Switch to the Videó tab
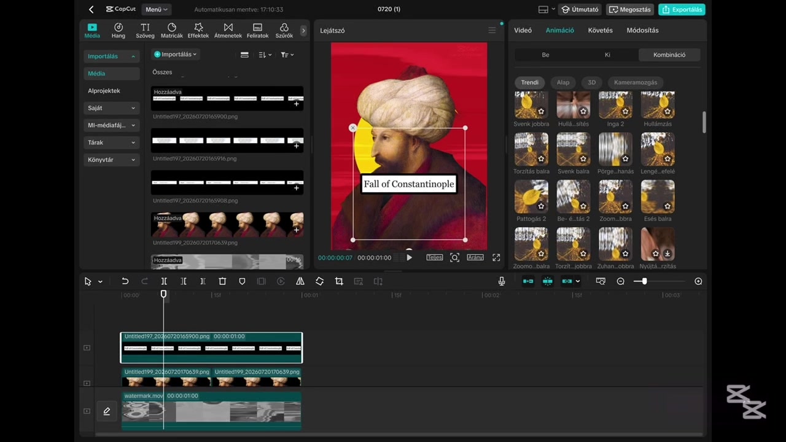This screenshot has width=786, height=442. pos(523,30)
